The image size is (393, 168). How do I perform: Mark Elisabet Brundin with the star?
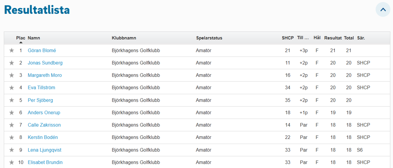(x=12, y=163)
